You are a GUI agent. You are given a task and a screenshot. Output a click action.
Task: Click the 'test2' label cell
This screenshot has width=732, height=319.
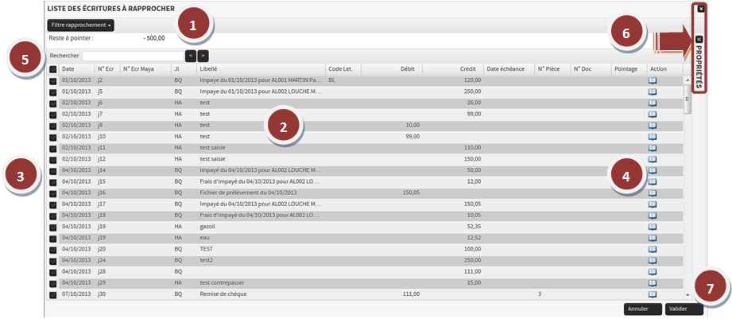tap(206, 260)
